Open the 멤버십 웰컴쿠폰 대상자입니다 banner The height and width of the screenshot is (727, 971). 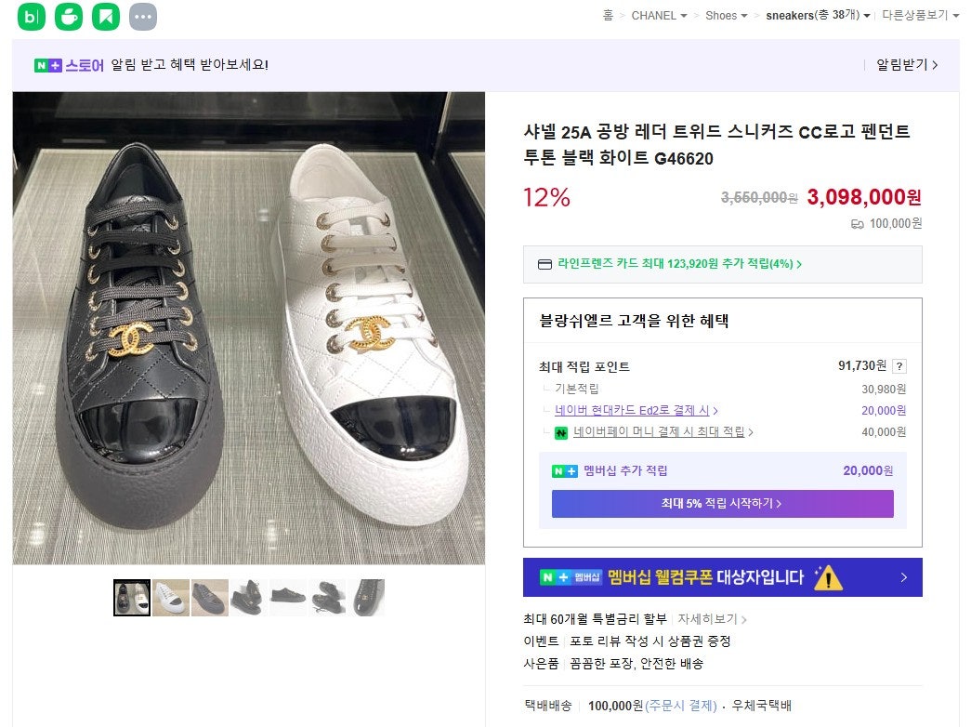722,577
